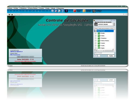Image resolution: width=135 pixels, height=104 pixels.
Task: Open the C-Relatórios menu in menu bar
Action: (23, 8)
